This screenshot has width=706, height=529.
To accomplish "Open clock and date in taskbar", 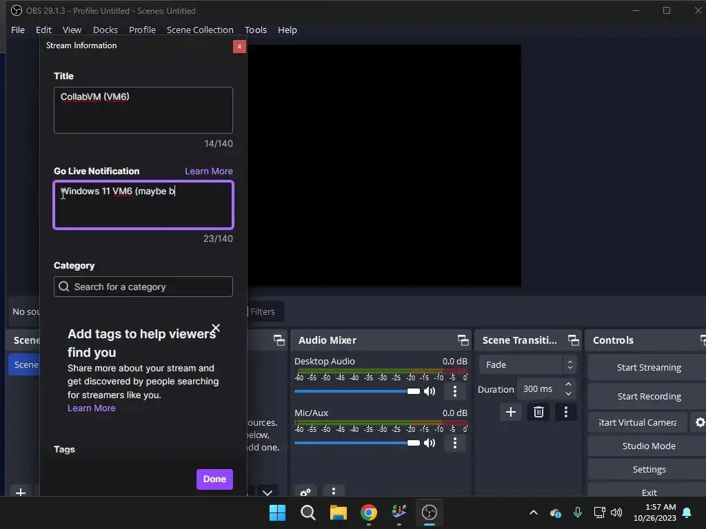I will tap(655, 512).
